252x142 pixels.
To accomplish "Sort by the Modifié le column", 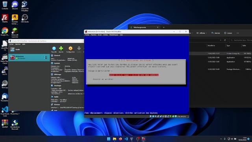I will 211,46.
